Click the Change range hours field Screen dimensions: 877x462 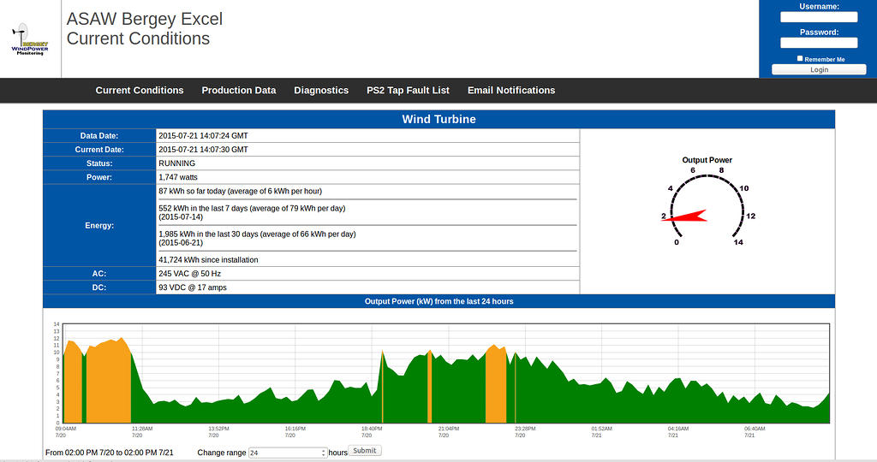pos(288,453)
